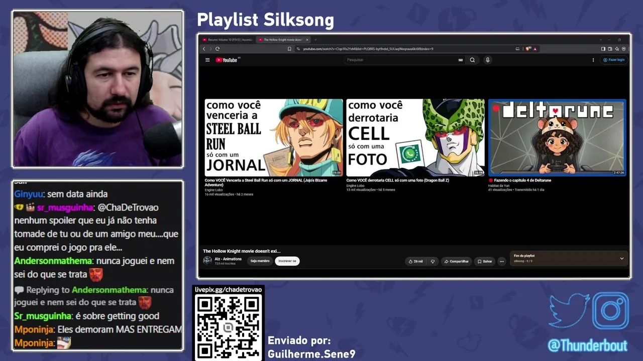Open Alz - Animations channel name
643x361 pixels.
tap(228, 259)
